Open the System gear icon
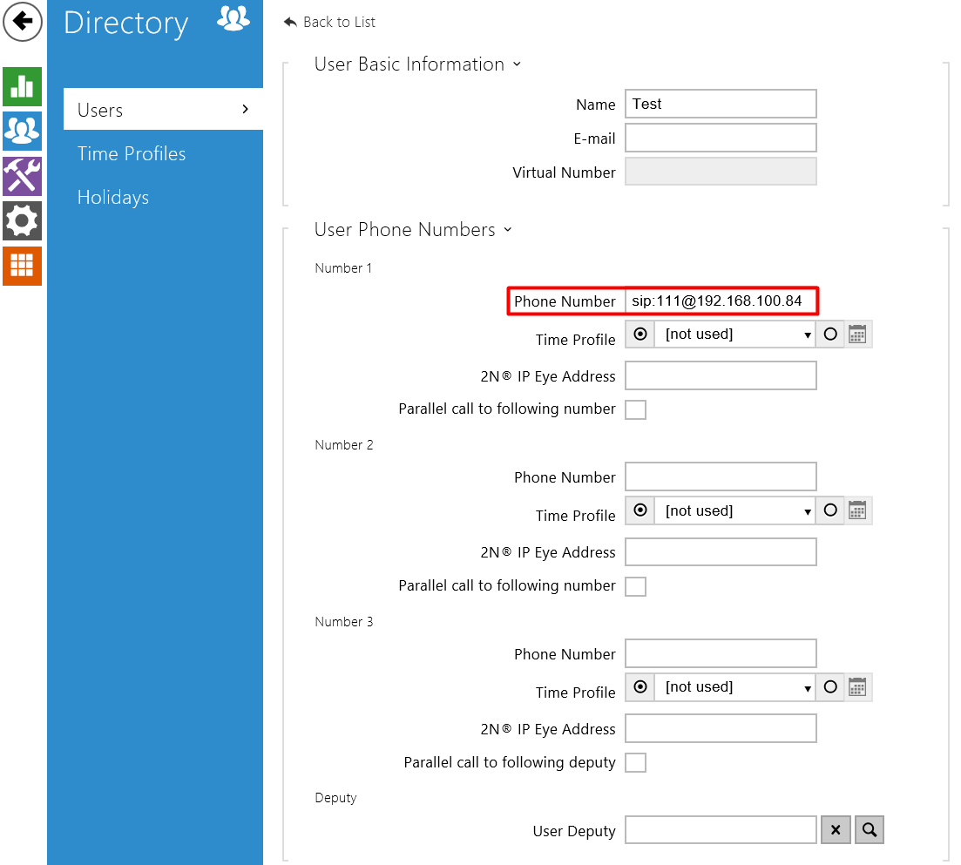This screenshot has width=961, height=865. [22, 220]
